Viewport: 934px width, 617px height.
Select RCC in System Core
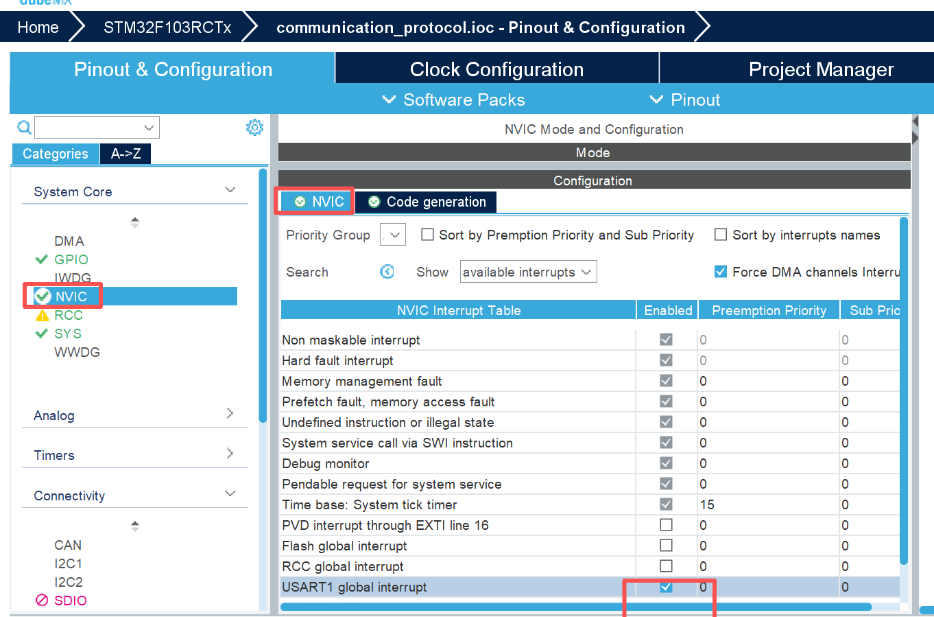coord(69,315)
